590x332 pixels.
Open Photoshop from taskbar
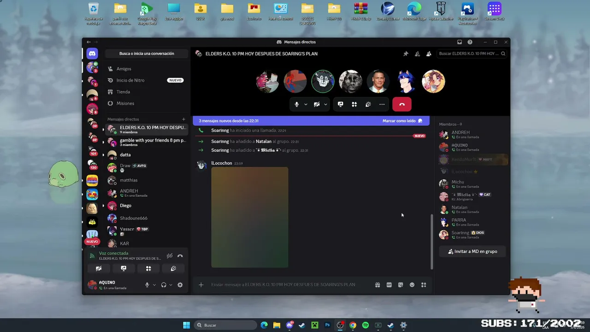click(327, 325)
